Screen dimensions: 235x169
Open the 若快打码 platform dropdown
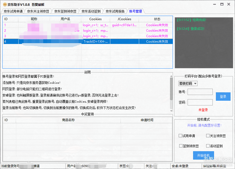188,83
